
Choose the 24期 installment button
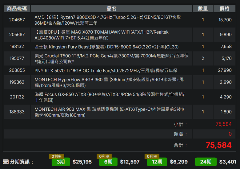tap(206, 162)
